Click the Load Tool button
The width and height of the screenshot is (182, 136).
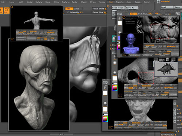118,8
